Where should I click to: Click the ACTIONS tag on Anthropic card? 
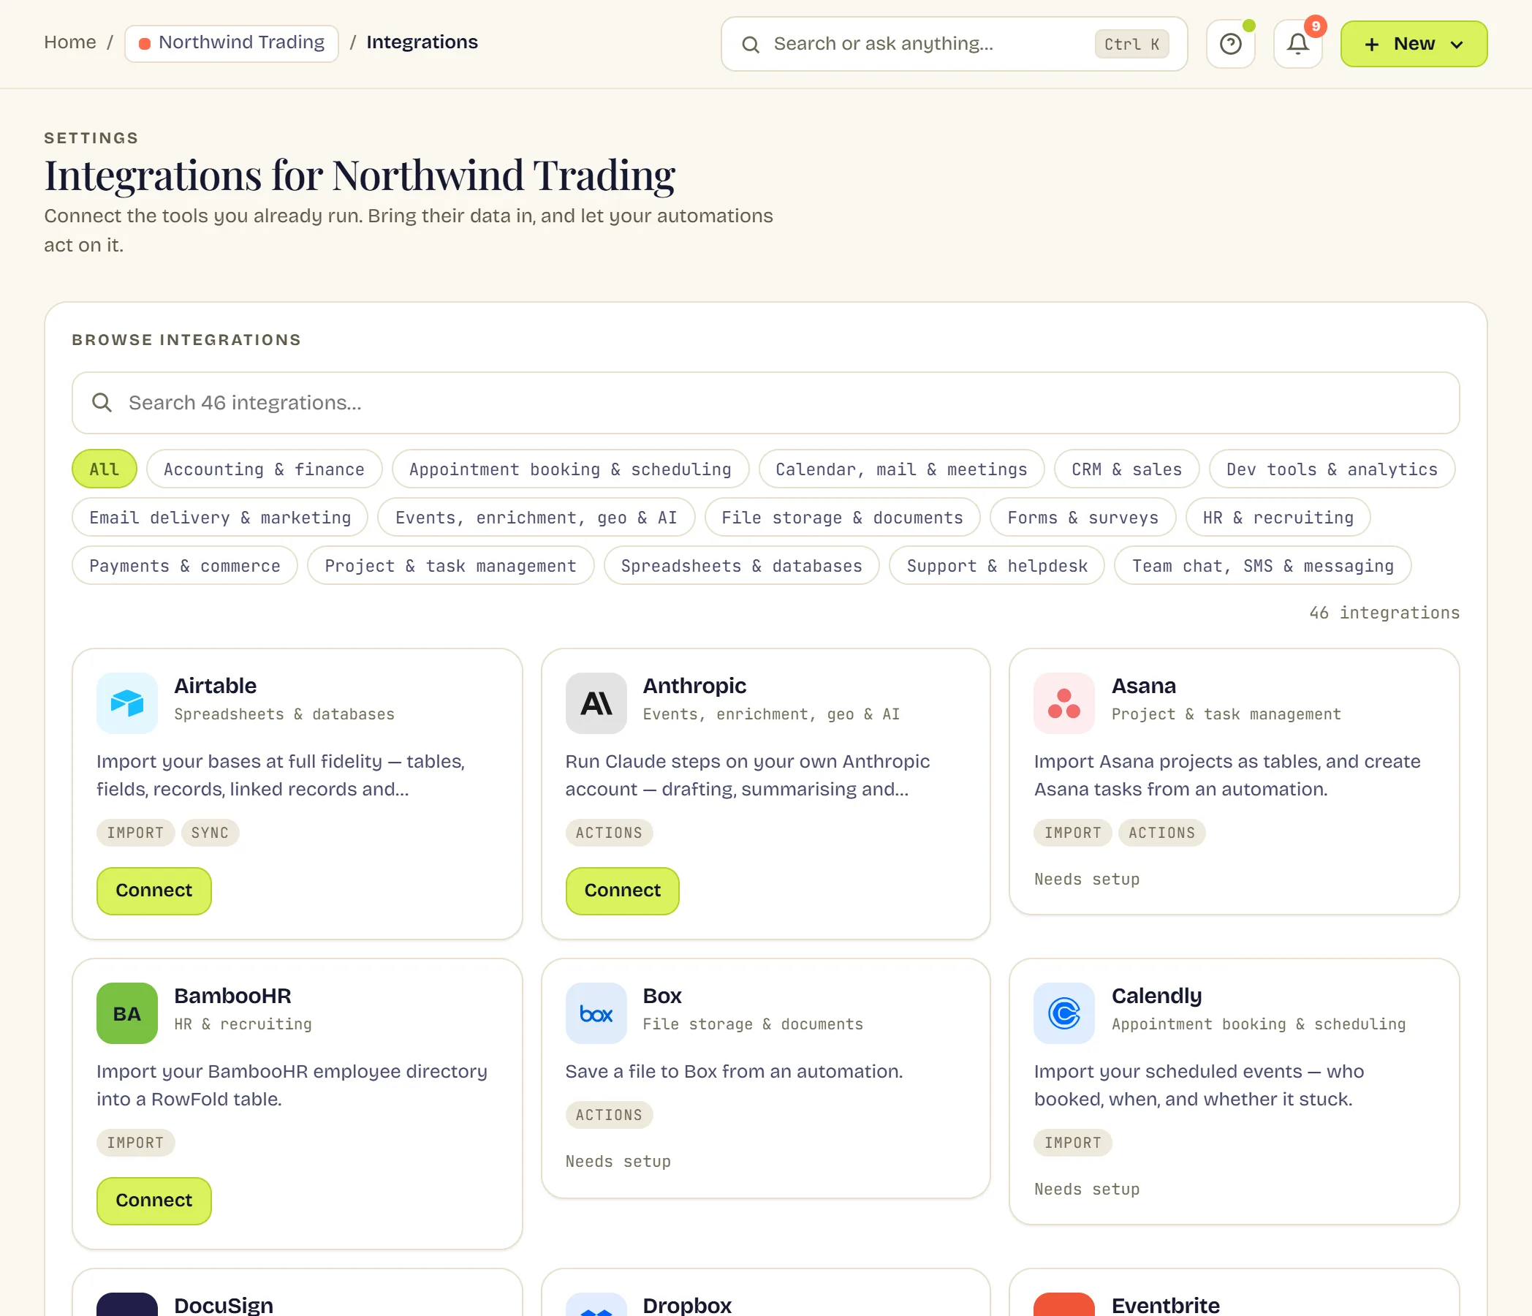(x=609, y=833)
